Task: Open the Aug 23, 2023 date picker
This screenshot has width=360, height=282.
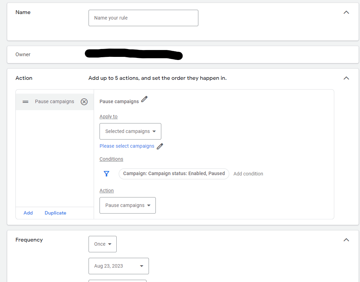Action: pyautogui.click(x=119, y=266)
